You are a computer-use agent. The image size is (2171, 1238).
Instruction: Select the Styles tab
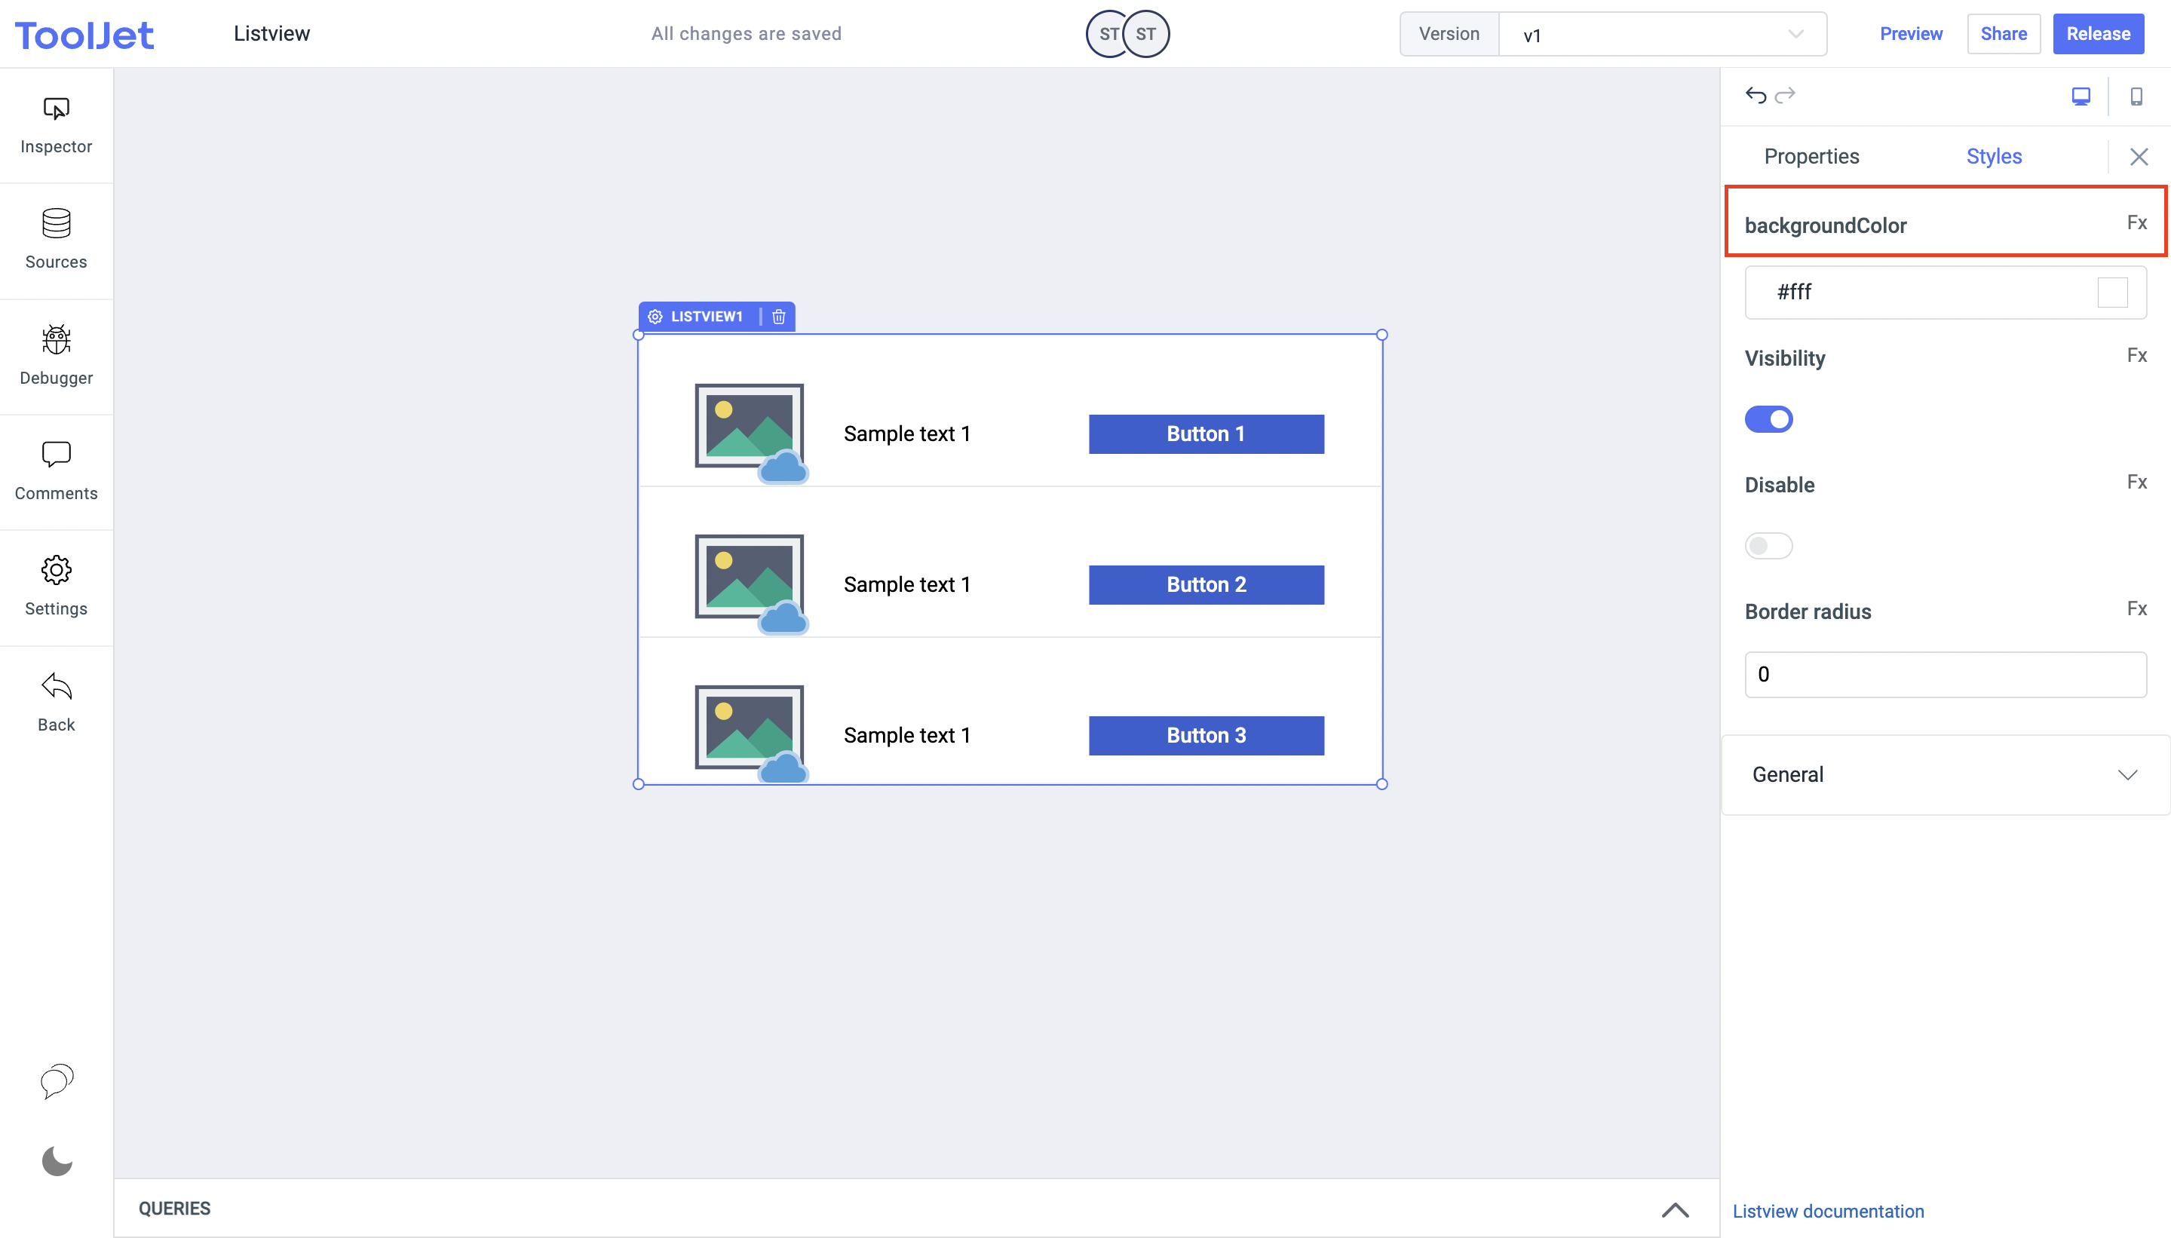click(1993, 157)
